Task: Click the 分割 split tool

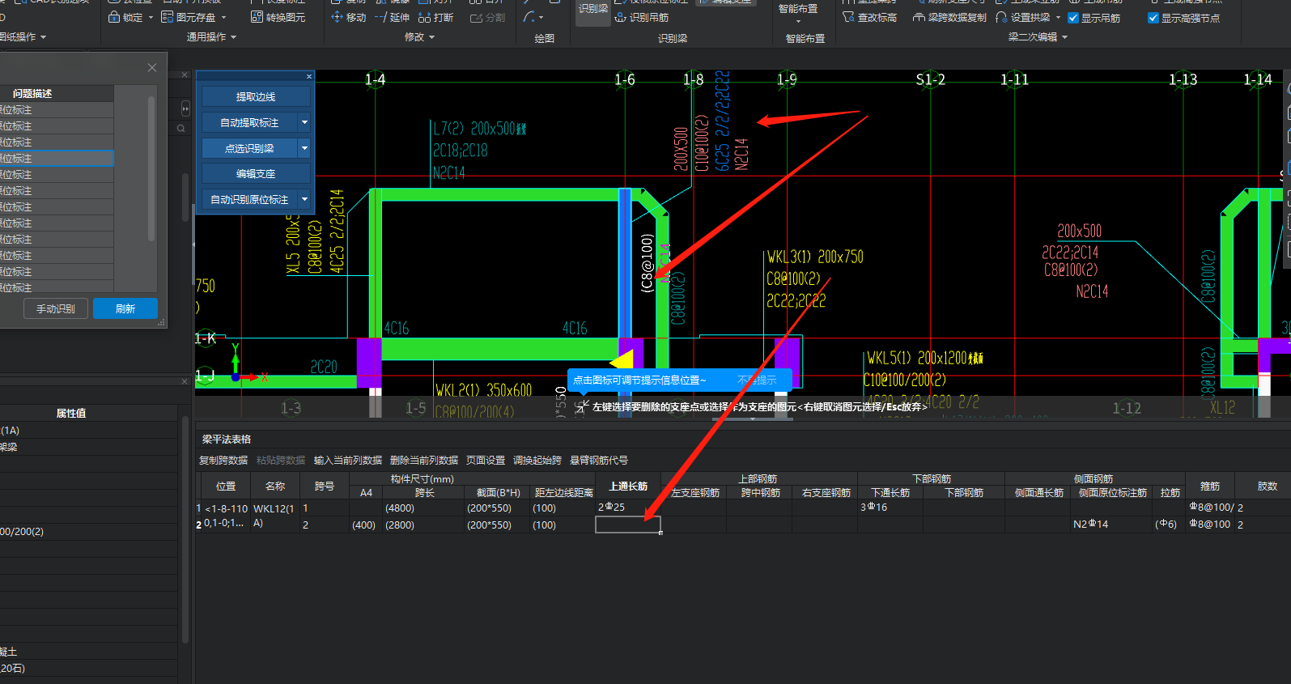Action: [x=487, y=17]
